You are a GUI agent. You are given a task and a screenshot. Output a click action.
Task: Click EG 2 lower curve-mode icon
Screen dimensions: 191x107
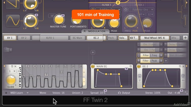coord(183,80)
